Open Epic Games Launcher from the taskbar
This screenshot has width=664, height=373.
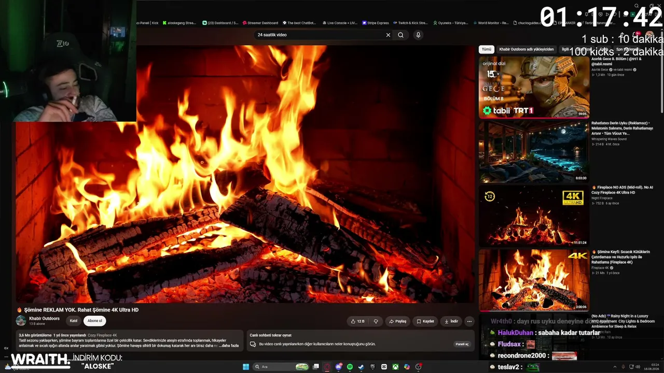[372, 367]
